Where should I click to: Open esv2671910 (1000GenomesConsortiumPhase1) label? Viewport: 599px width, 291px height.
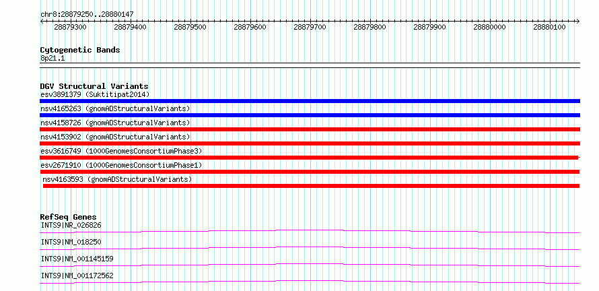tap(121, 165)
